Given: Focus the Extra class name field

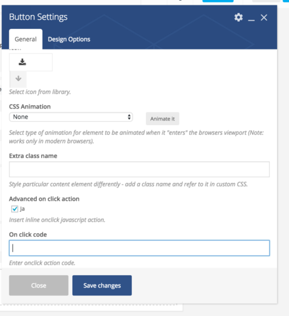Looking at the screenshot, I should [139, 169].
